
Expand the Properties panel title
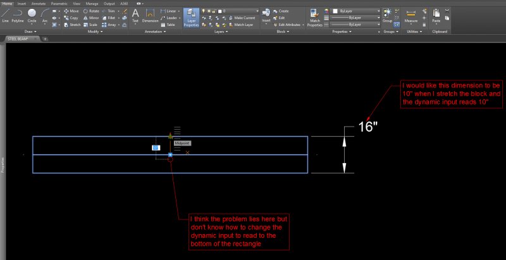[342, 32]
